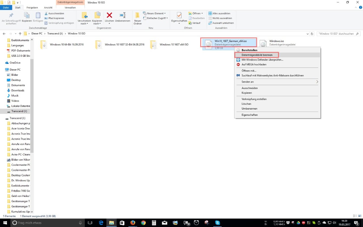Screen dimensions: 363x227
Task: Open Task View on the taskbar
Action: coord(90,223)
